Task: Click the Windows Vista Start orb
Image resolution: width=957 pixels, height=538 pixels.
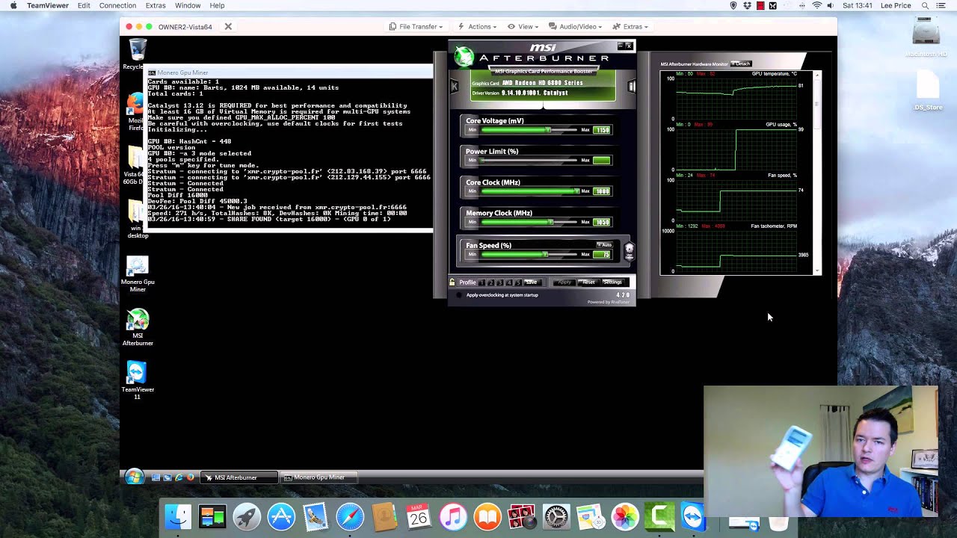Action: (134, 477)
